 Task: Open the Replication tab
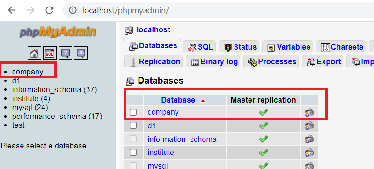tap(154, 61)
